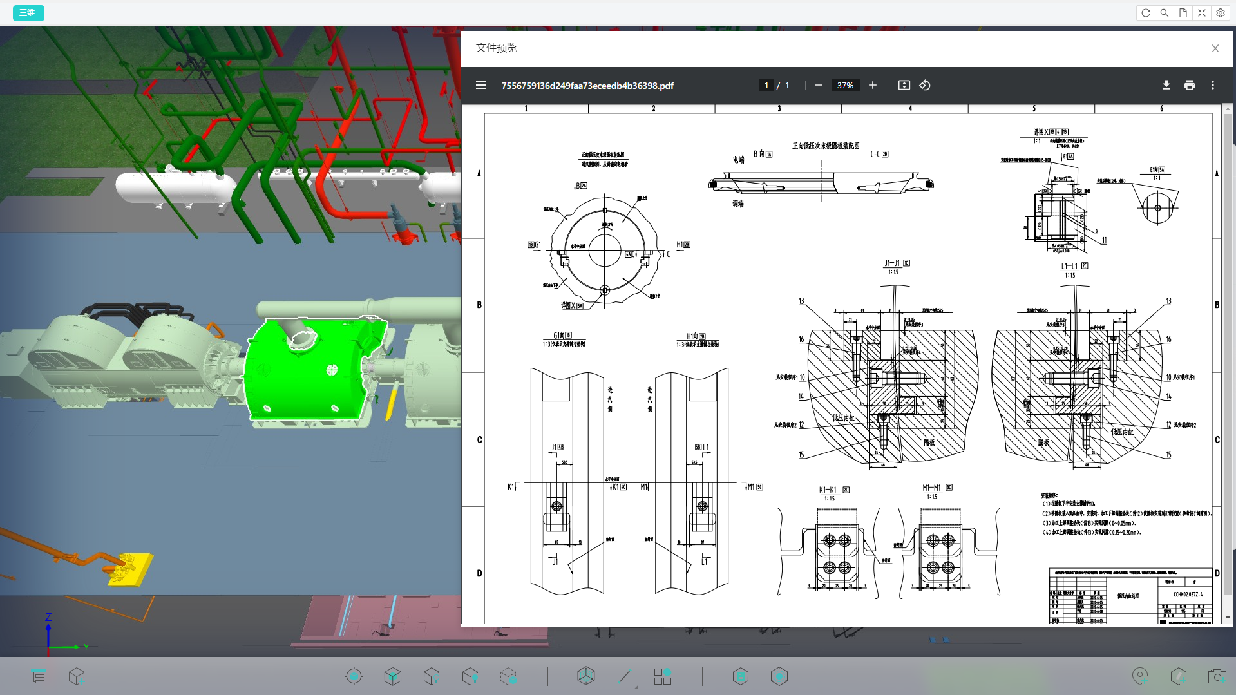1236x695 pixels.
Task: Click the cube section view icon
Action: 586,676
